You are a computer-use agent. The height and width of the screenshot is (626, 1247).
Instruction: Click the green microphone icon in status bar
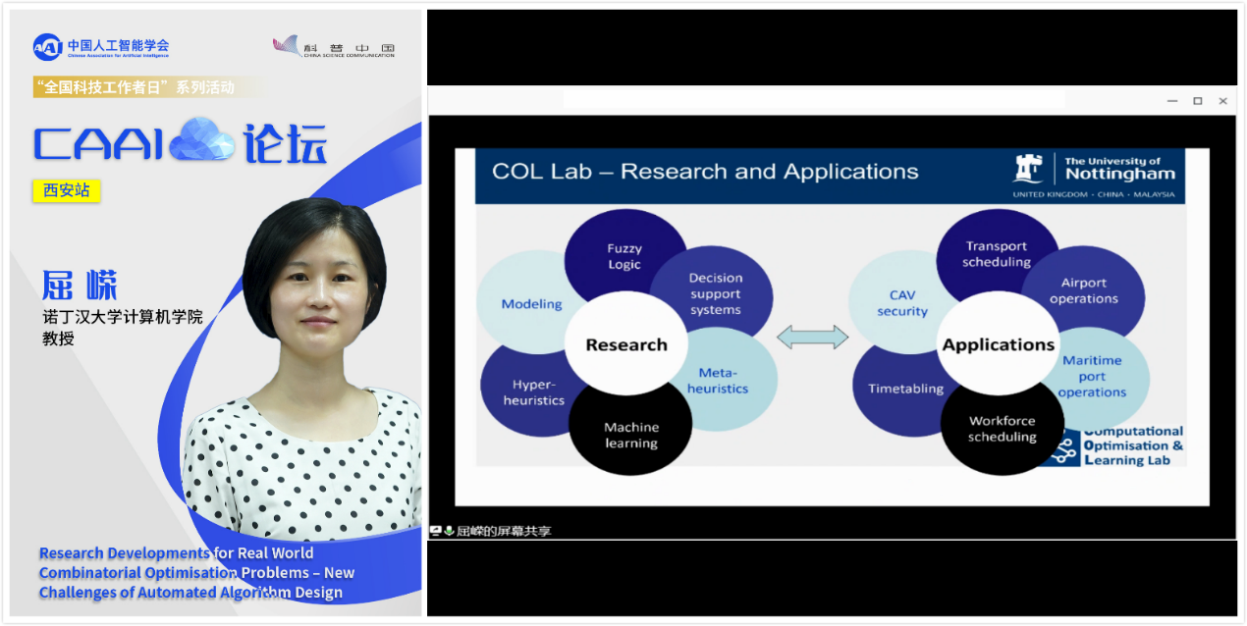(x=449, y=531)
